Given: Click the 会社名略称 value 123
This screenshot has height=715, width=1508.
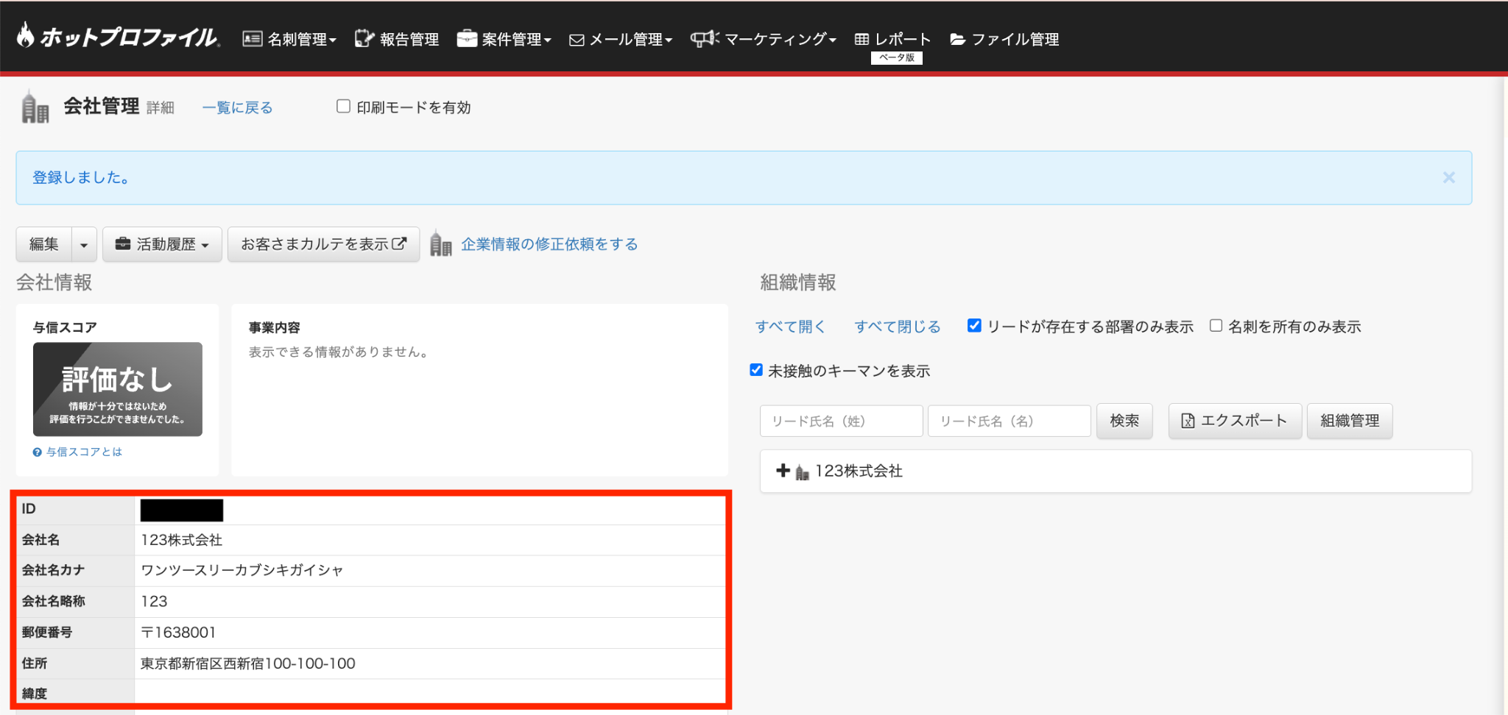Looking at the screenshot, I should click(x=154, y=601).
